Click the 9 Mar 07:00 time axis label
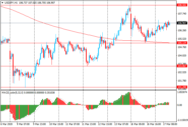 click(23, 124)
